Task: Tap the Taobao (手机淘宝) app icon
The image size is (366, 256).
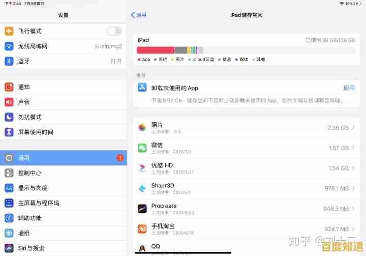Action: [142, 229]
